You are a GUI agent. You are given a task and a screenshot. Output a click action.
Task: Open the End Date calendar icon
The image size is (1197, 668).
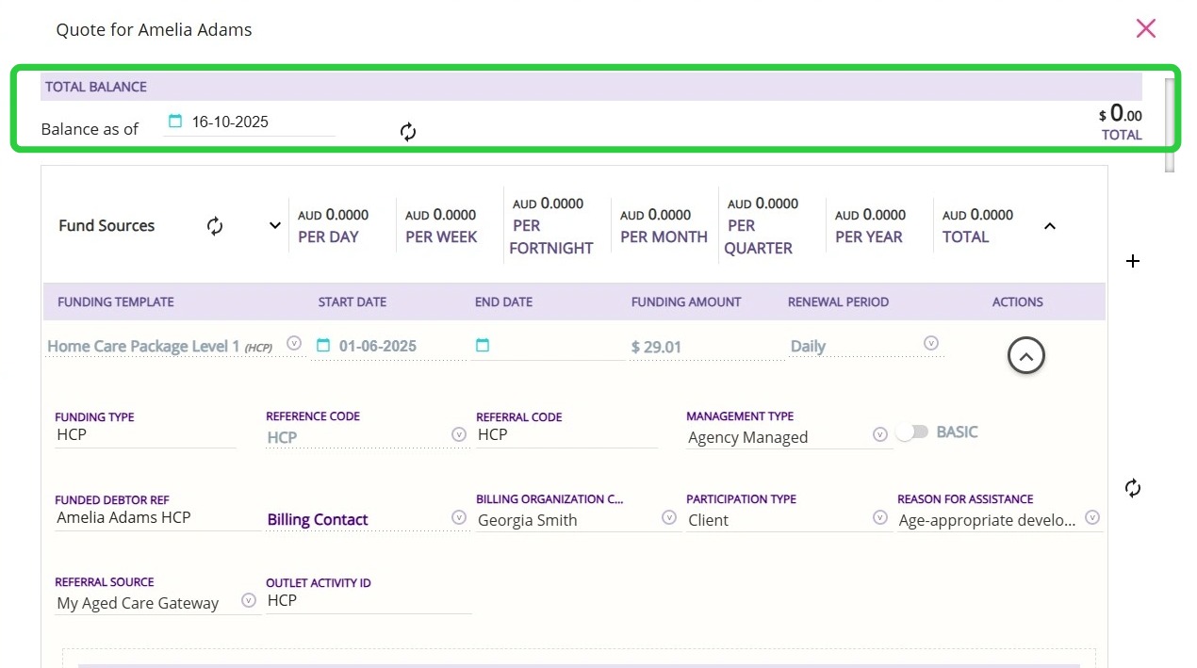click(483, 346)
